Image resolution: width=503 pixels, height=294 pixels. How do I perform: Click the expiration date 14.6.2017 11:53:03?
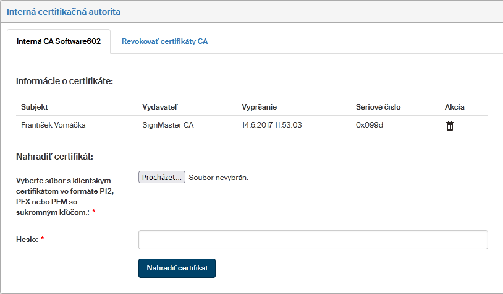point(271,125)
